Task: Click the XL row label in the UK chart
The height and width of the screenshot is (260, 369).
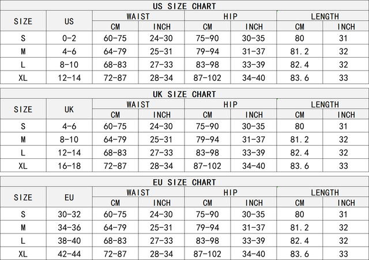Action: tap(23, 166)
